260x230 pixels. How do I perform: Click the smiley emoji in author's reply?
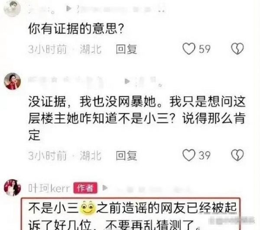point(88,208)
